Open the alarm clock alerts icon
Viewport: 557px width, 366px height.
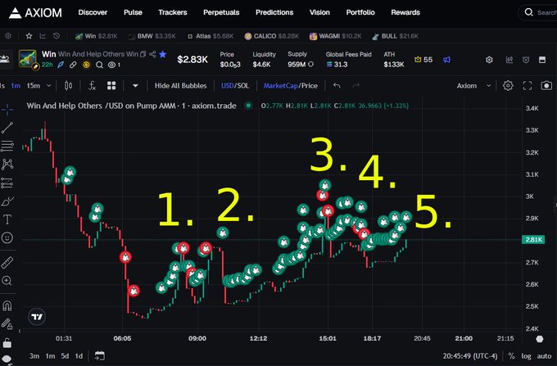[x=526, y=60]
